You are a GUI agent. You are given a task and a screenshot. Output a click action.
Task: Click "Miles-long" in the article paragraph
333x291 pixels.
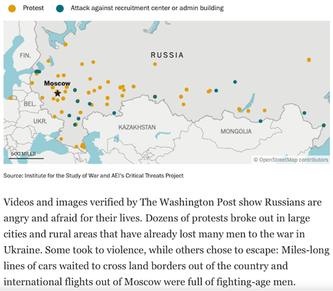pyautogui.click(x=305, y=250)
